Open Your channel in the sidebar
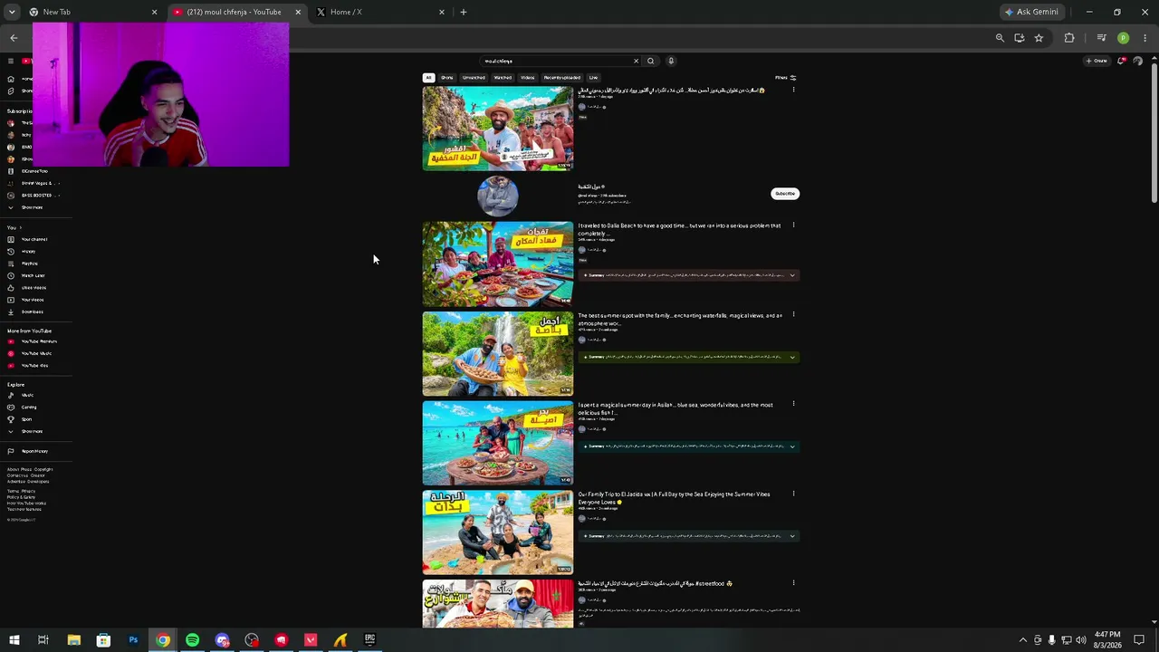 pyautogui.click(x=34, y=239)
